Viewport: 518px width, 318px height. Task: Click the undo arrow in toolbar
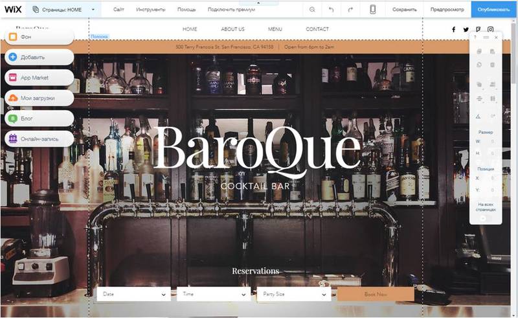(332, 10)
